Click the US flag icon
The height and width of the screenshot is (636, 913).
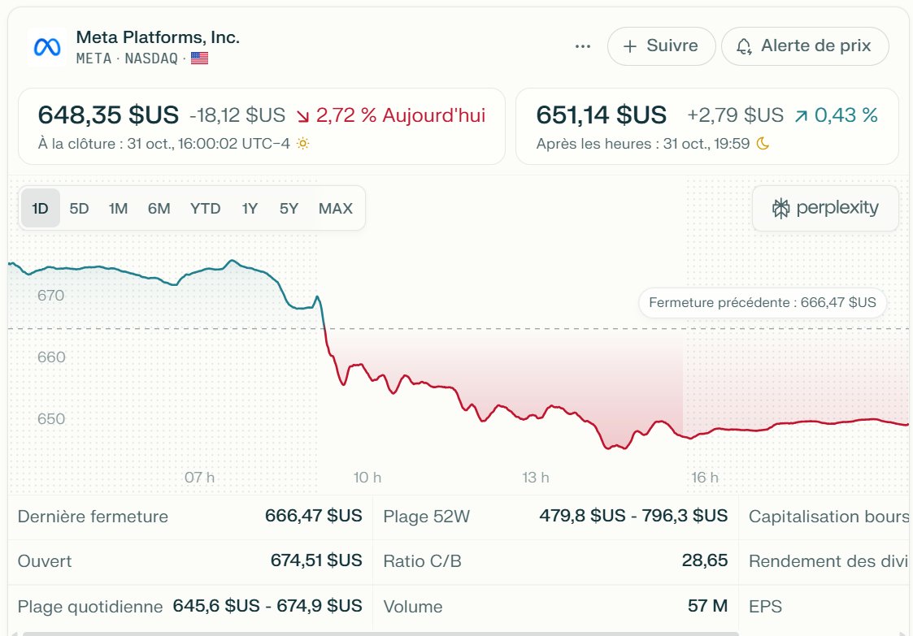pos(199,58)
